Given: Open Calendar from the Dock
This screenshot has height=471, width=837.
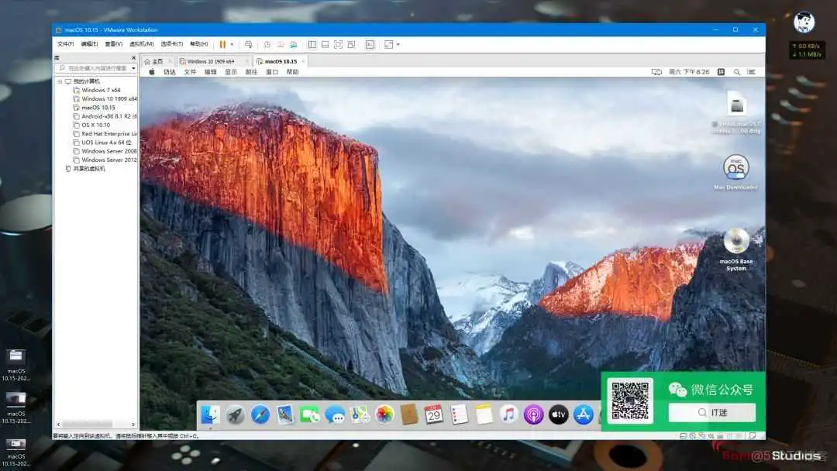Looking at the screenshot, I should coord(433,414).
